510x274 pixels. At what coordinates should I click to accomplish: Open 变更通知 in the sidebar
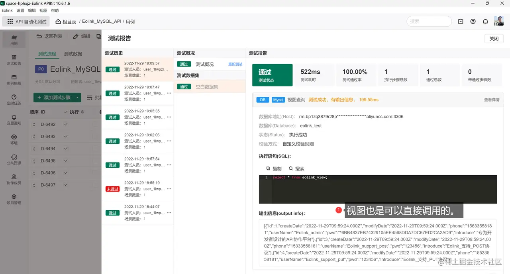tap(14, 119)
